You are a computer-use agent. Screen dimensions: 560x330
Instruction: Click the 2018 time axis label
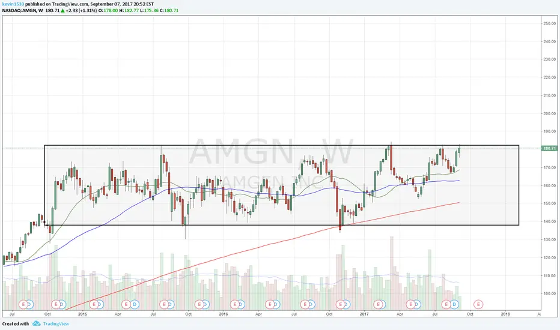point(505,314)
